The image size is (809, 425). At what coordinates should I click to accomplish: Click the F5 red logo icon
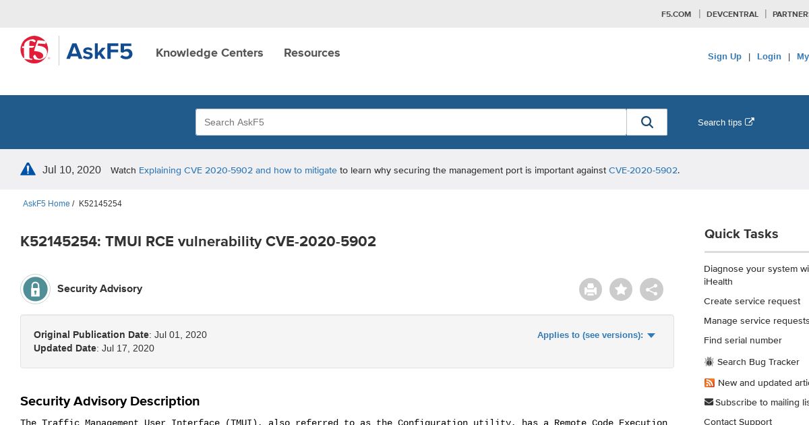tap(35, 51)
